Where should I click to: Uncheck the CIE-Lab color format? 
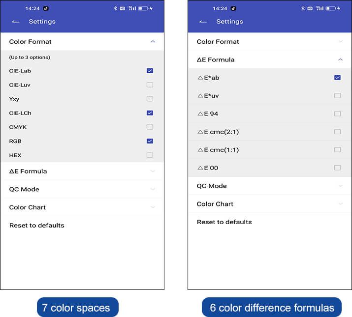(x=150, y=71)
